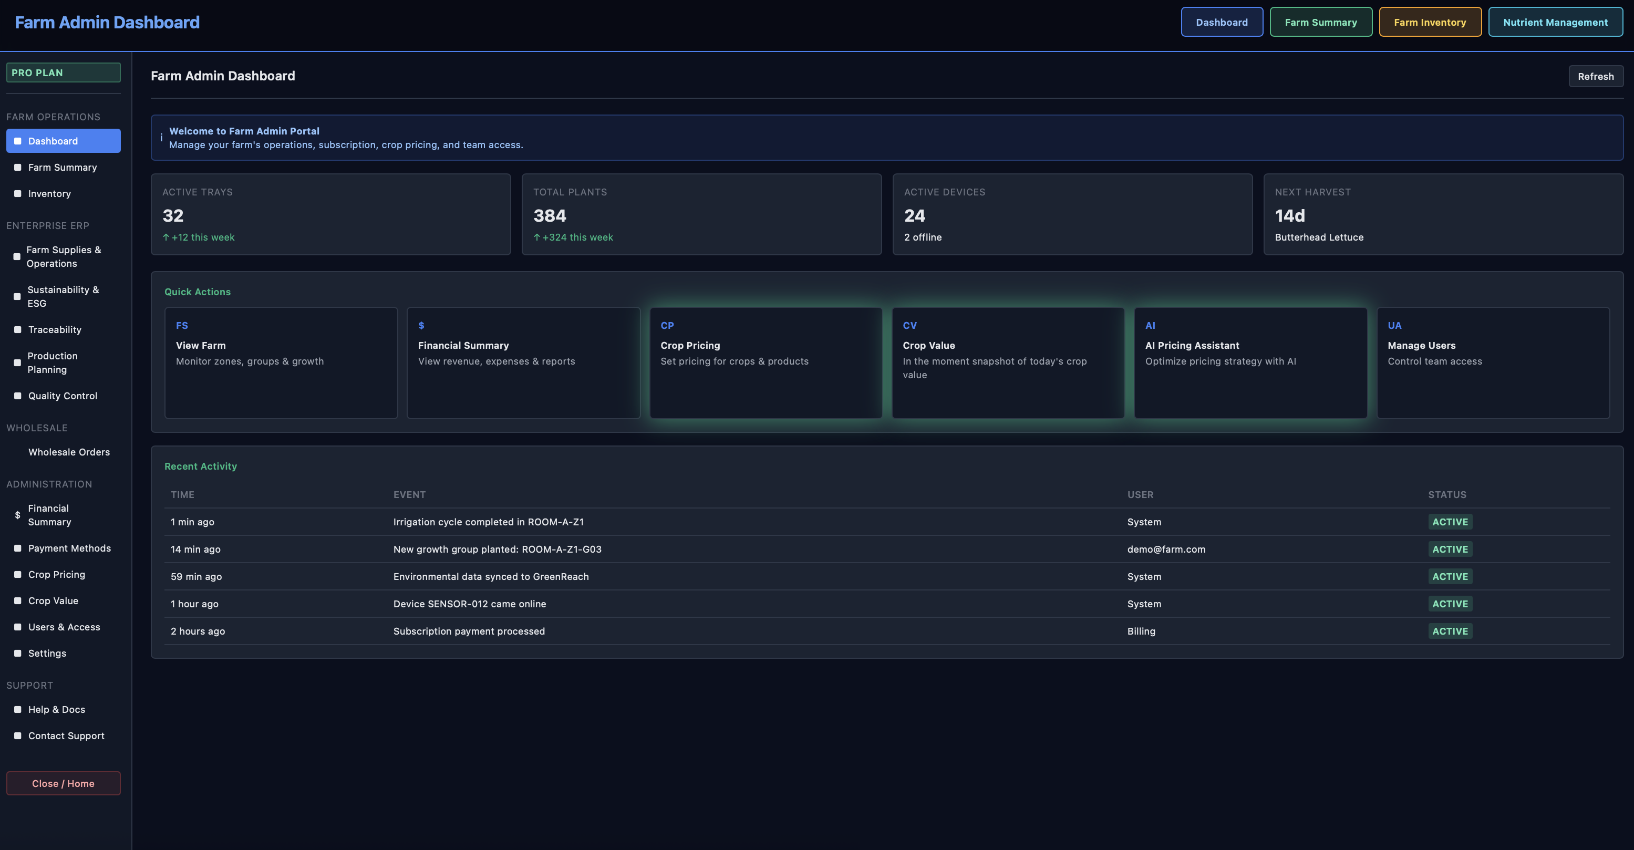Select the FS View Farm quick action icon
1634x850 pixels.
tap(182, 325)
